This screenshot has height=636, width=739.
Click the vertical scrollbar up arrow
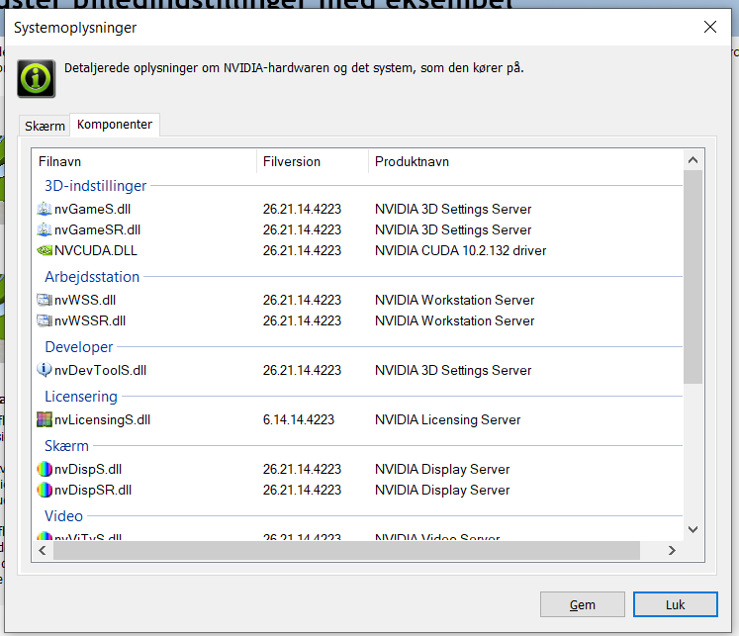click(693, 160)
